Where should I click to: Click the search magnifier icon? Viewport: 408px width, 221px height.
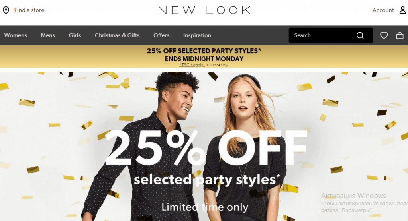[360, 35]
